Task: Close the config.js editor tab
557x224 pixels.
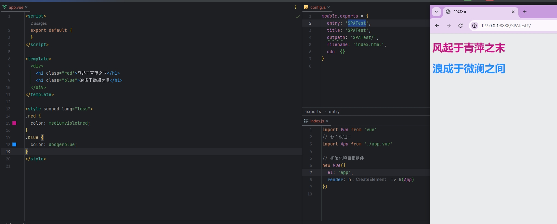Action: (x=329, y=7)
